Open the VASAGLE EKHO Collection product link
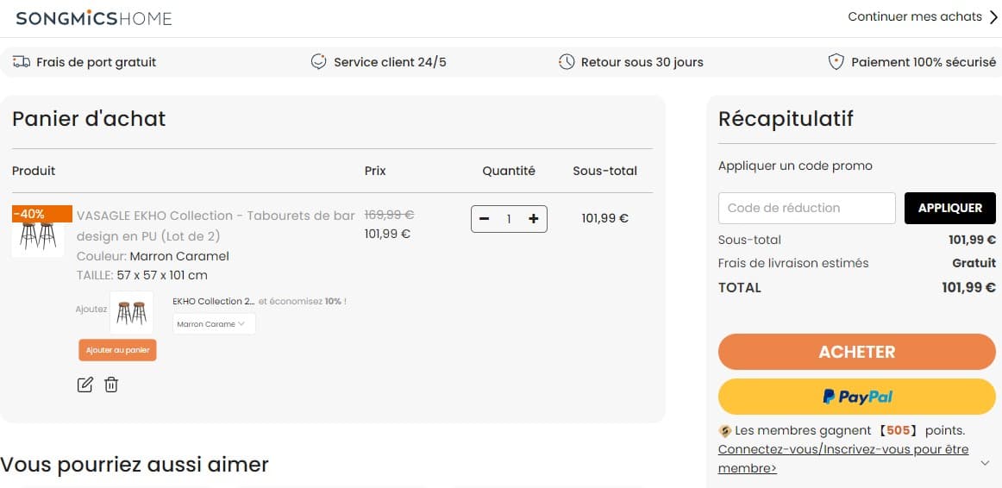Screen dimensions: 1002x488 click(216, 224)
